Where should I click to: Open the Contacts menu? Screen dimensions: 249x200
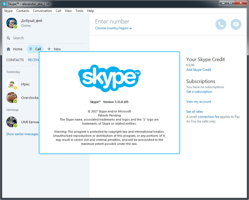(23, 11)
